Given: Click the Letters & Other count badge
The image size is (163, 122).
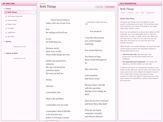Looking at the screenshot, I should 34,53.
